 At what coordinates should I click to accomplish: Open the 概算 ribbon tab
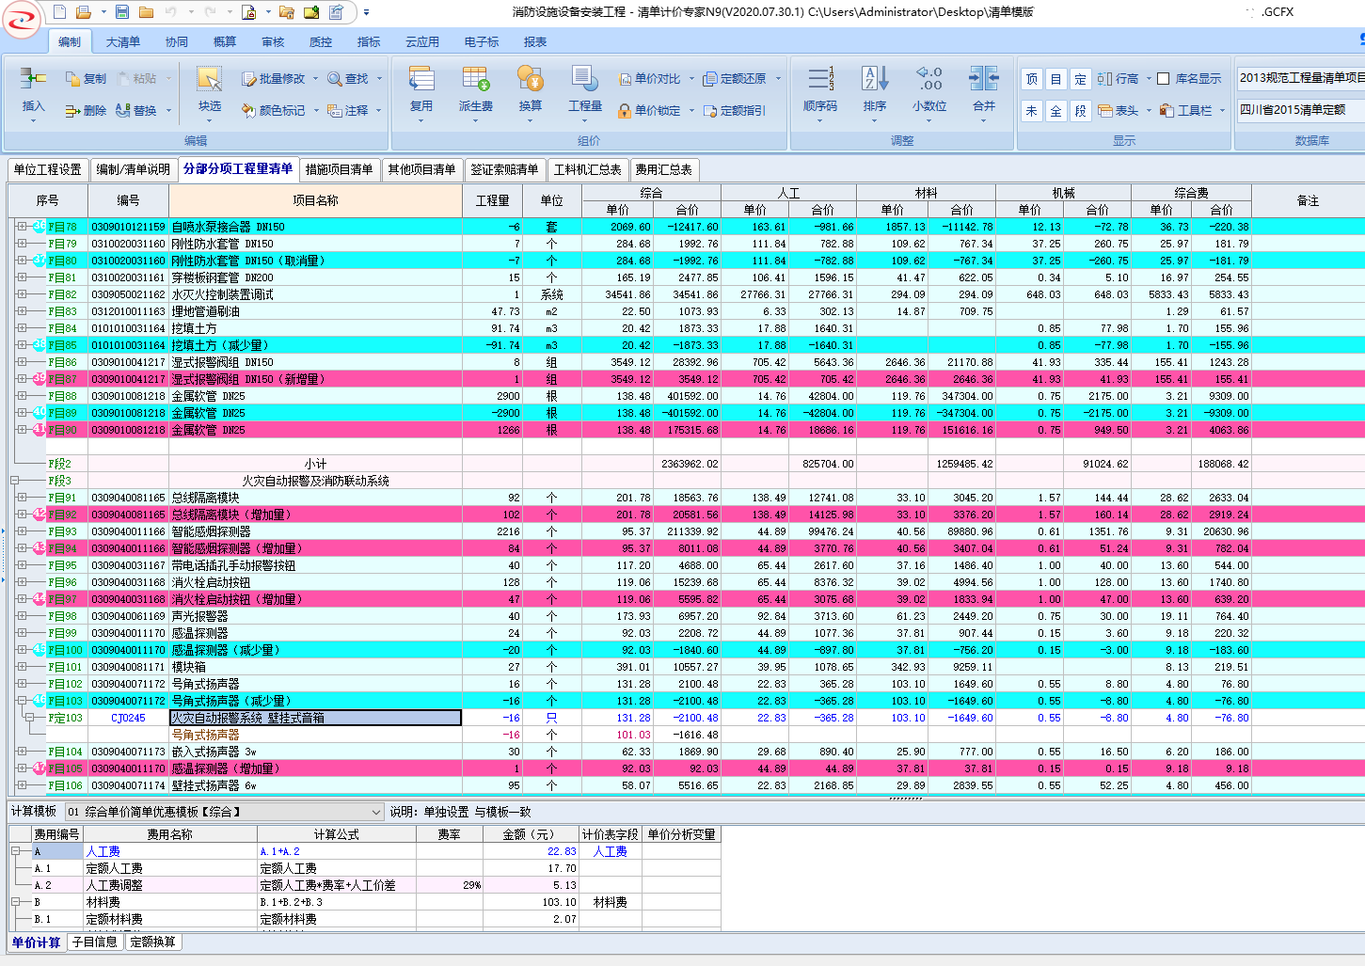225,42
